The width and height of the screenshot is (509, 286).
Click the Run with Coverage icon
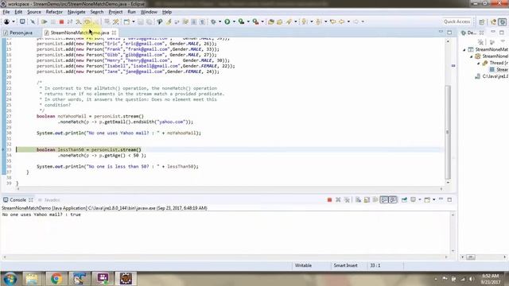click(x=242, y=21)
